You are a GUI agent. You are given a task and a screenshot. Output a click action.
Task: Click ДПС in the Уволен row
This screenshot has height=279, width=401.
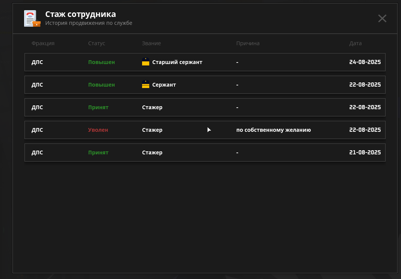(x=37, y=130)
